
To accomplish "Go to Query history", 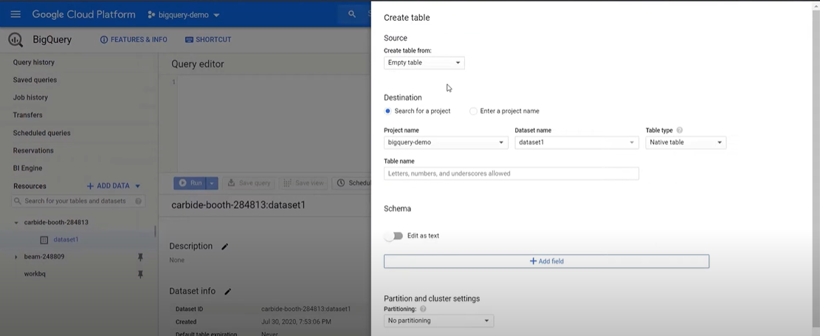I will pos(33,62).
